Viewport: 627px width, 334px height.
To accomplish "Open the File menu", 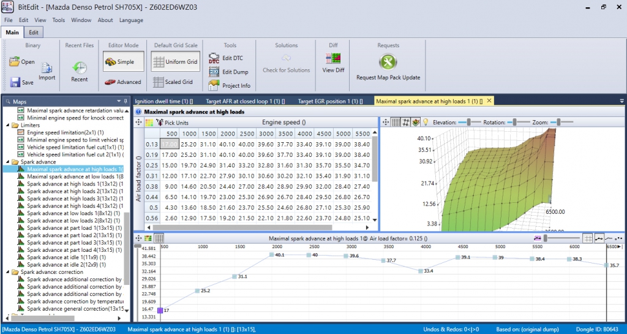I will click(9, 20).
